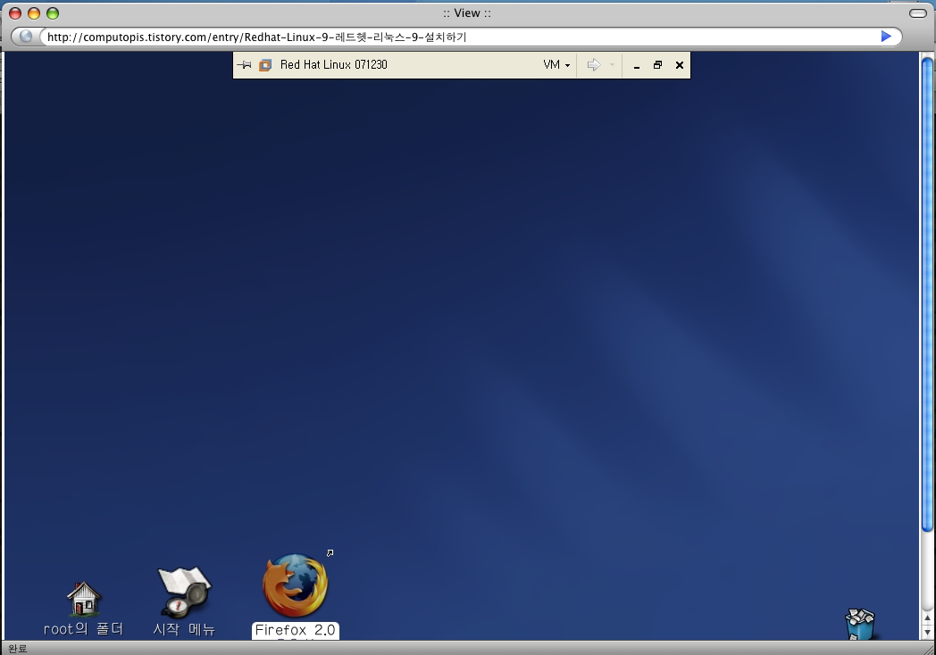Click the blue vertical scrollbar thumb

click(927, 294)
